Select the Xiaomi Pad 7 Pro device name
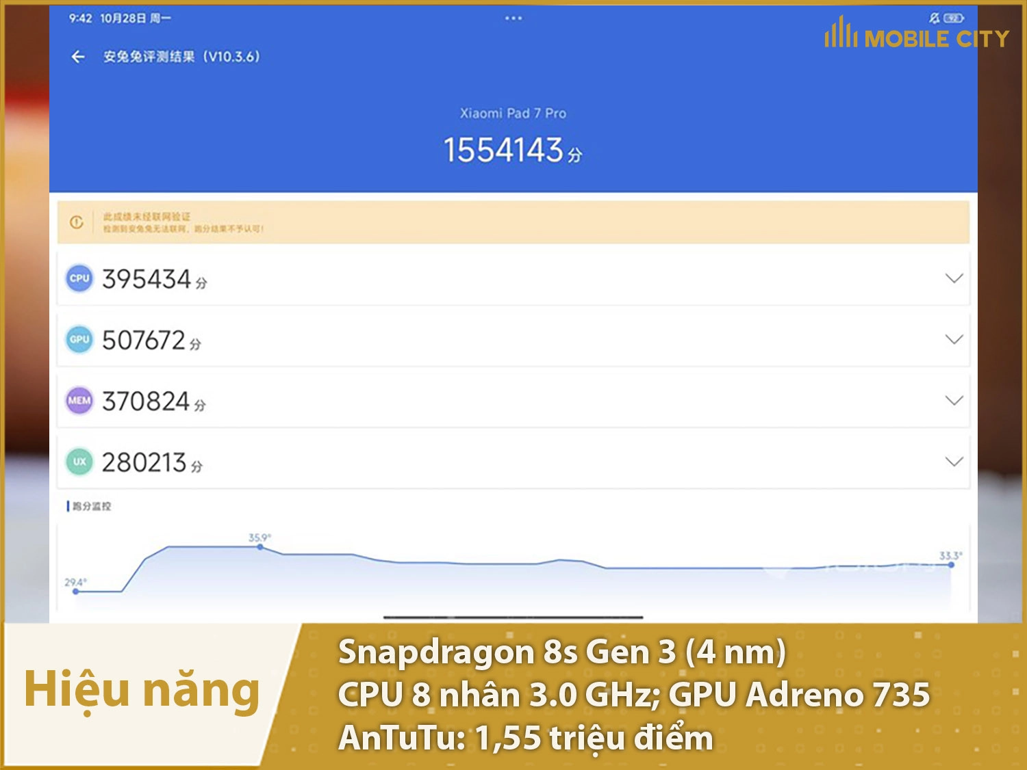 [x=513, y=114]
